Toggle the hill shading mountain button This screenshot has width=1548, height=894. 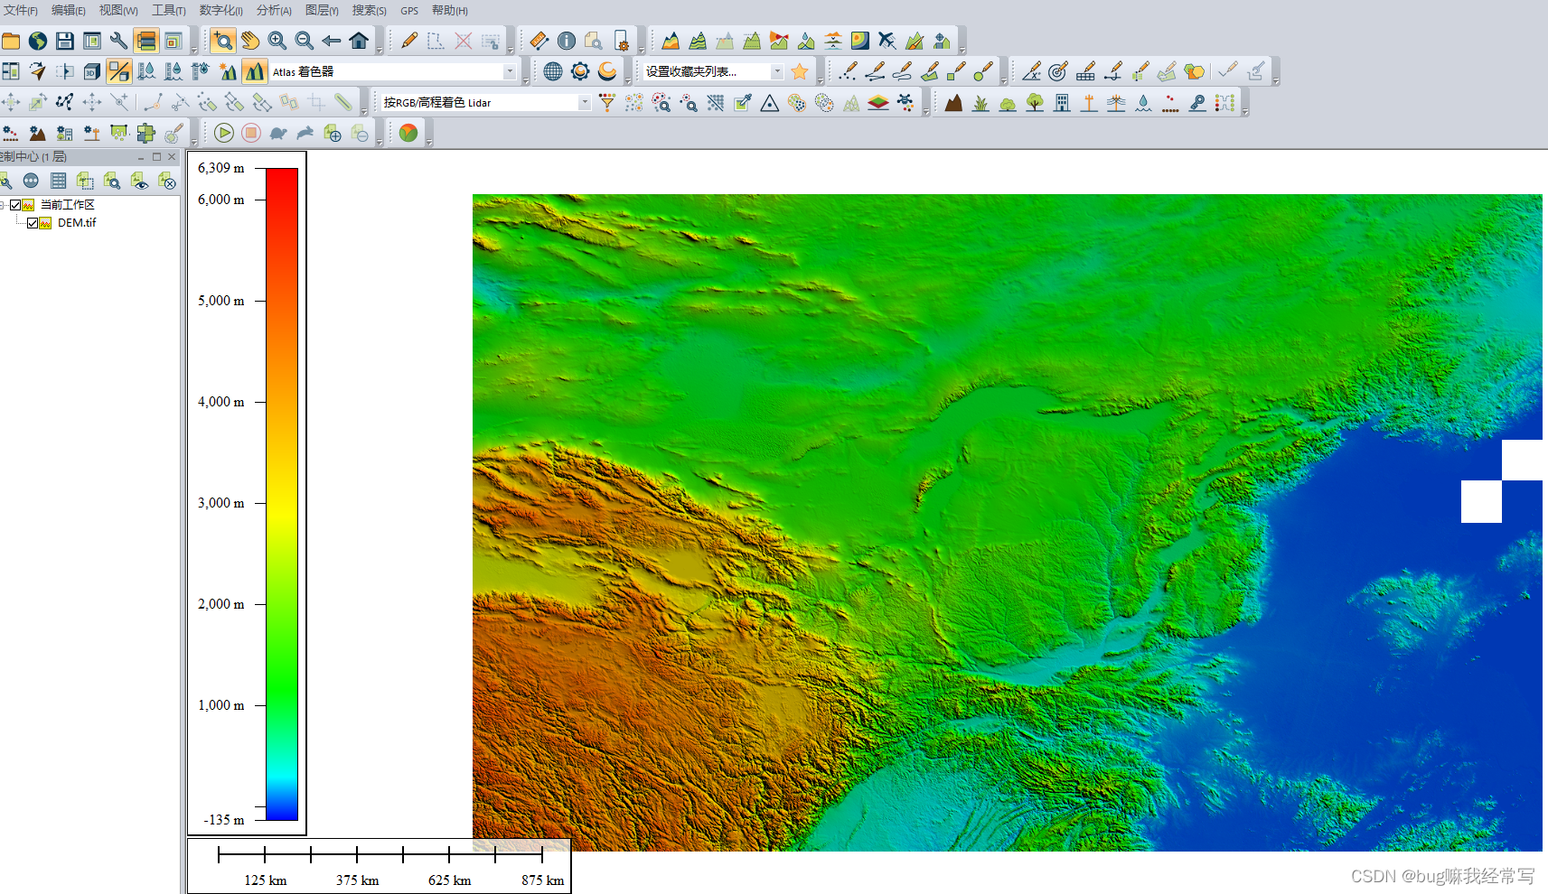click(255, 71)
